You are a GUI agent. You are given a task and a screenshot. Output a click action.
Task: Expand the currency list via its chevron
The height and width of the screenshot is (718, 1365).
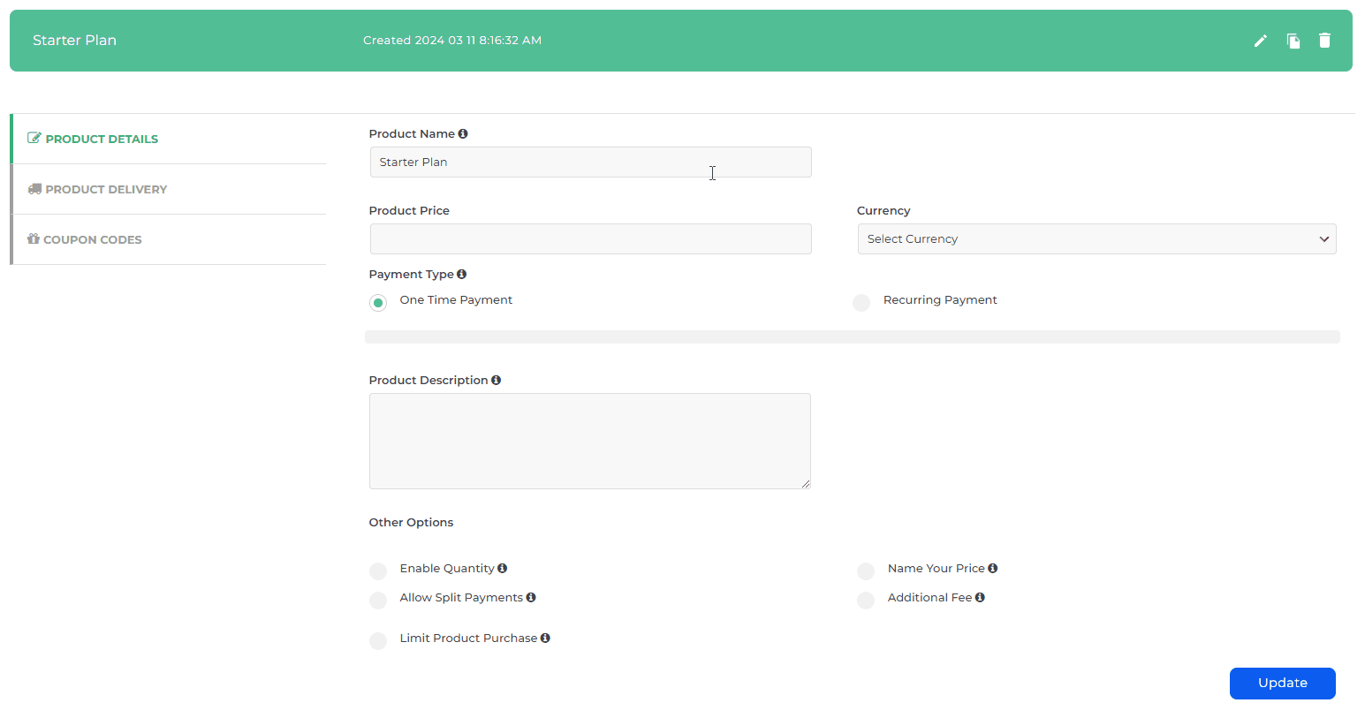pyautogui.click(x=1324, y=238)
